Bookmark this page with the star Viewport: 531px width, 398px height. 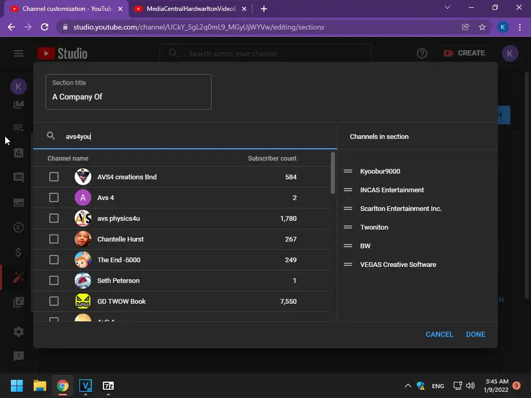tap(482, 27)
